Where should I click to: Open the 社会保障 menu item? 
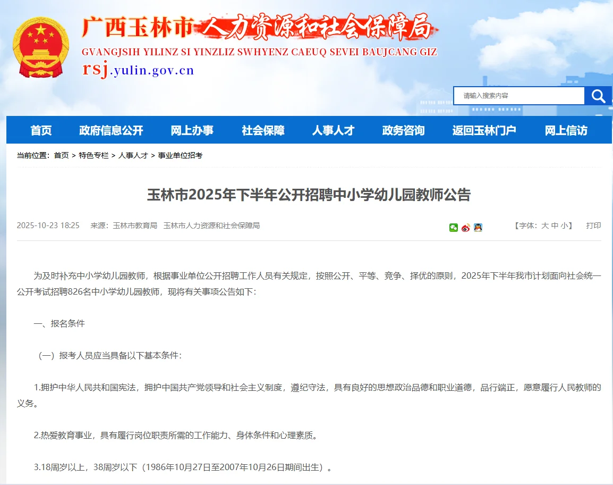point(262,130)
